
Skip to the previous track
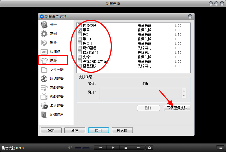pos(100,147)
